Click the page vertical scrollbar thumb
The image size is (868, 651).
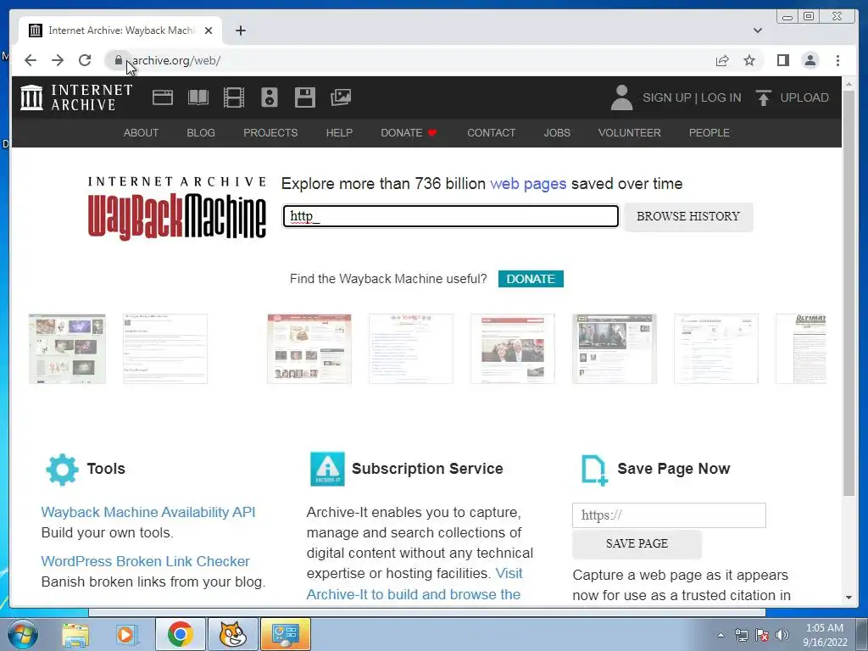pos(849,295)
